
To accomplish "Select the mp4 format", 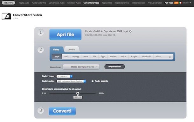I will (x=57, y=56).
